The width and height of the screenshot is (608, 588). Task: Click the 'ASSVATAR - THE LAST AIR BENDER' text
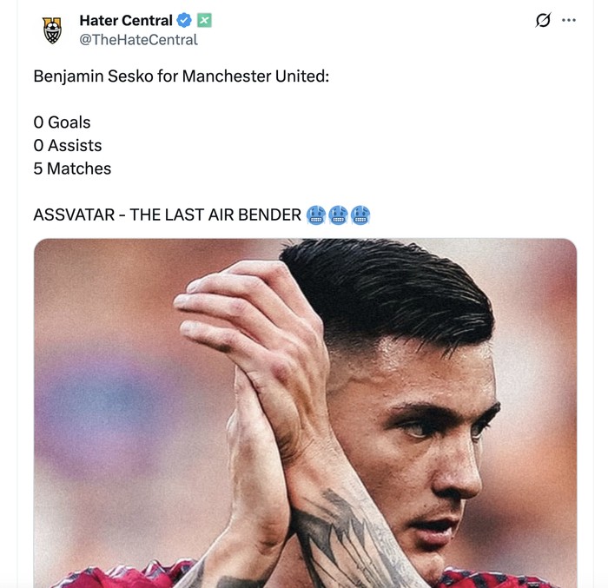(167, 215)
